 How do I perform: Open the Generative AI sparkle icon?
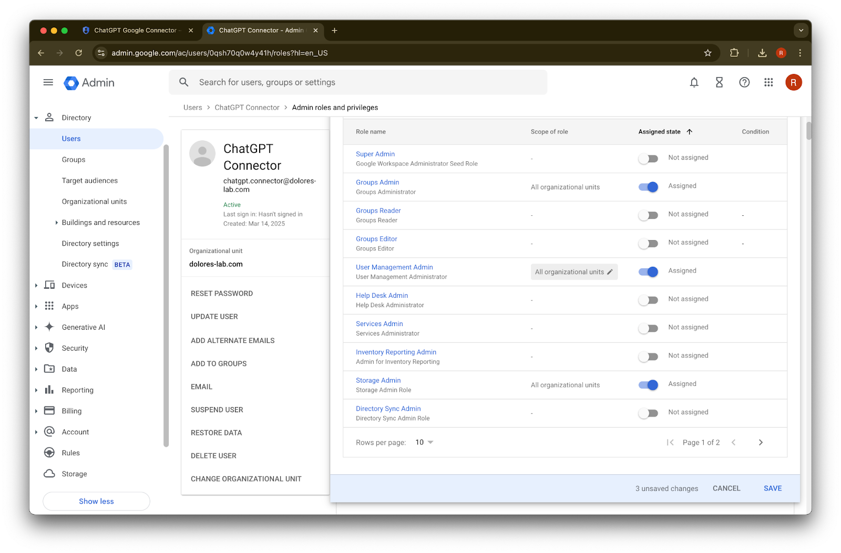(49, 327)
